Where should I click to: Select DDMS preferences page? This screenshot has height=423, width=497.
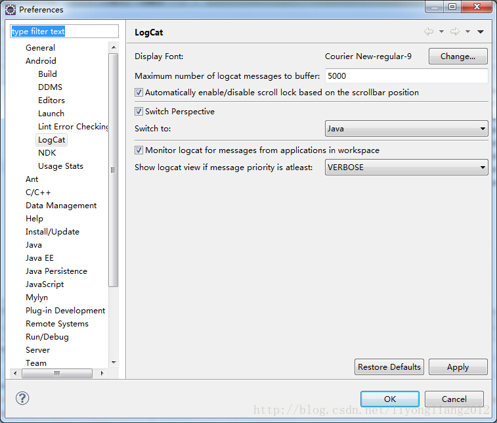click(50, 87)
